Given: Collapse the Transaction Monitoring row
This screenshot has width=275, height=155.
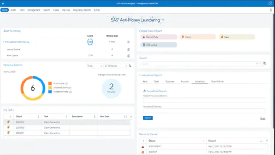Looking at the screenshot, I should [x=4, y=42].
